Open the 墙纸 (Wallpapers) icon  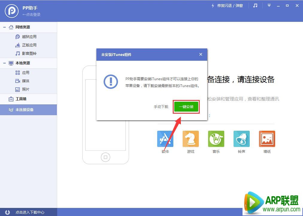tap(267, 139)
